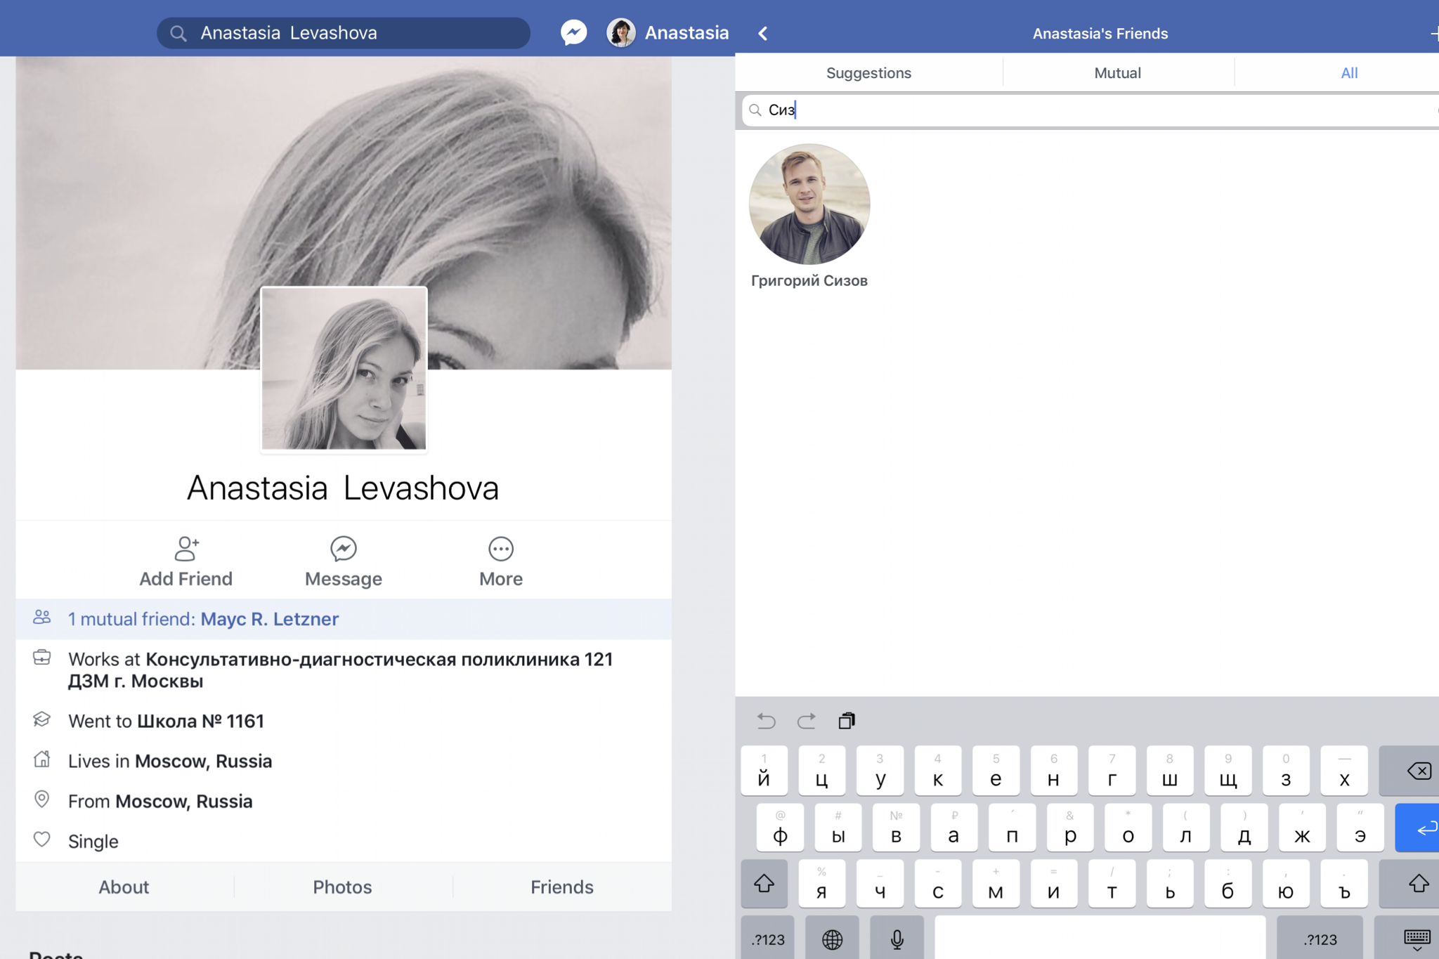Open Messenger from the top bar
The width and height of the screenshot is (1439, 959).
click(573, 32)
